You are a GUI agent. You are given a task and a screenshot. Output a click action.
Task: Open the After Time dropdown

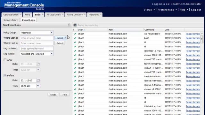pyautogui.click(x=38, y=70)
